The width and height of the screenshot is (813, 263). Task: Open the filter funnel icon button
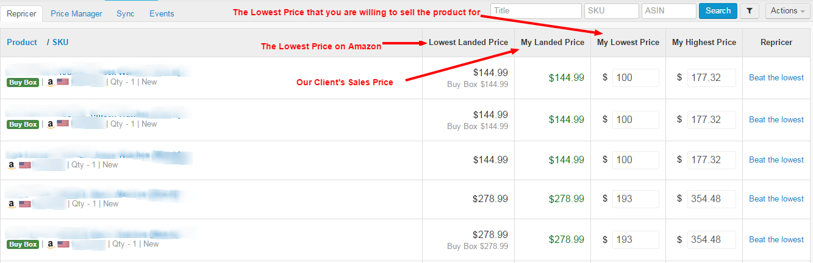(x=749, y=11)
